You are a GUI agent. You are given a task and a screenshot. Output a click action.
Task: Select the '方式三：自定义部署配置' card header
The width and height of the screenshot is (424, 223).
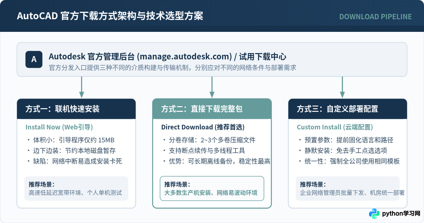pos(347,109)
